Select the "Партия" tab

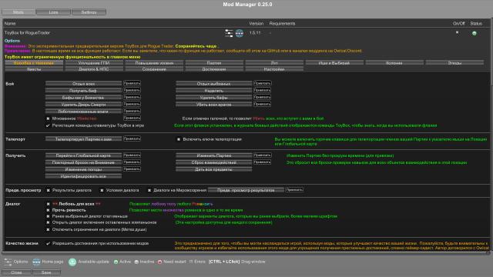(214, 63)
